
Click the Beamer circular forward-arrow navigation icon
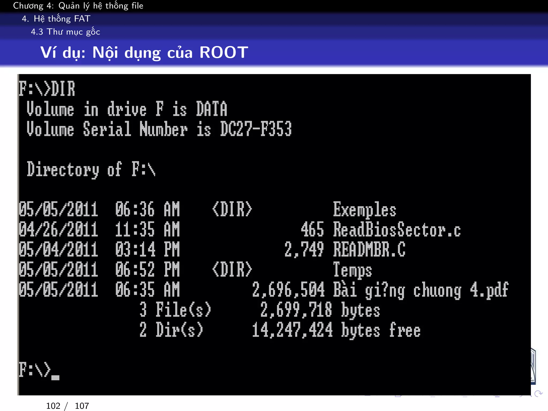[x=538, y=394]
